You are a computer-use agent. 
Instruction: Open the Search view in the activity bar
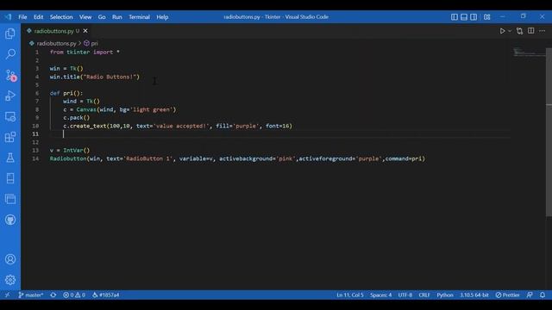tap(10, 53)
